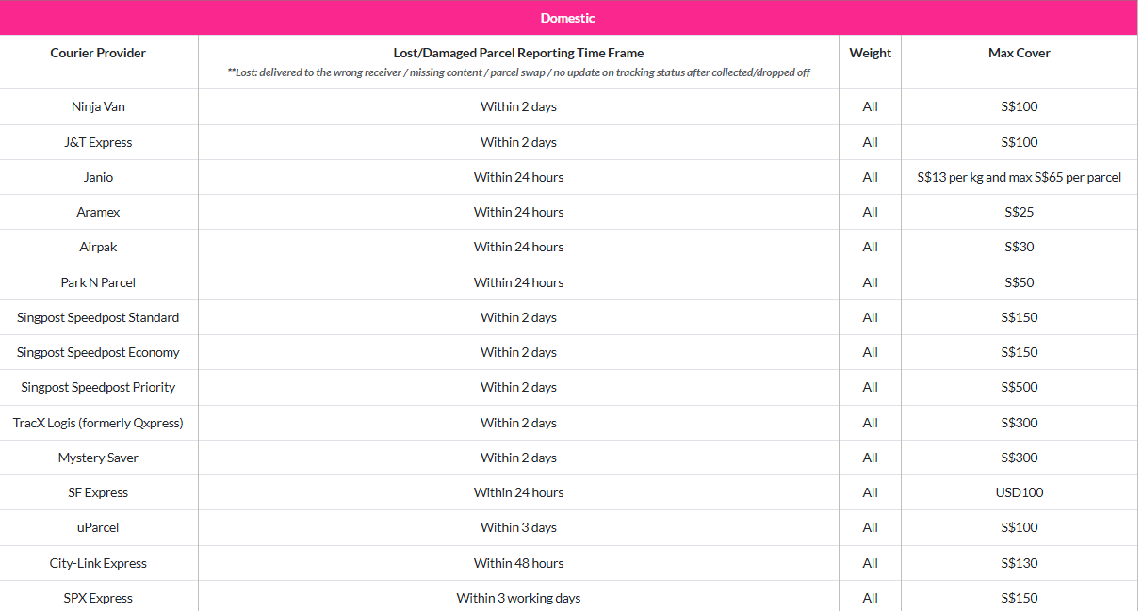The image size is (1142, 611).
Task: Click SF Express's USD100 max cover
Action: pos(1019,492)
